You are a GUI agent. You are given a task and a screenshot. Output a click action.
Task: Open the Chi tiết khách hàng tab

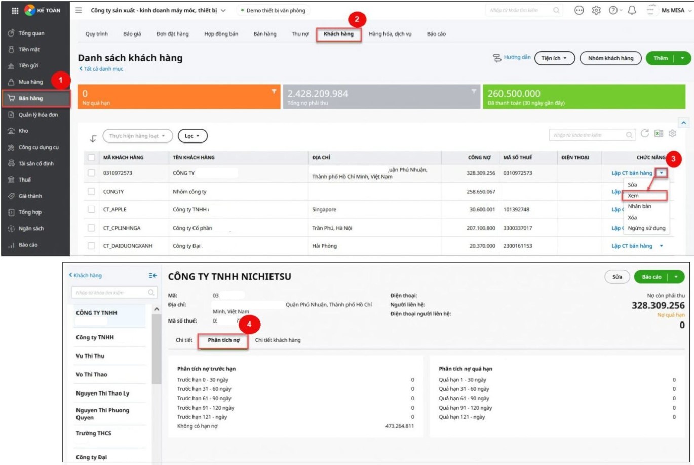click(278, 340)
